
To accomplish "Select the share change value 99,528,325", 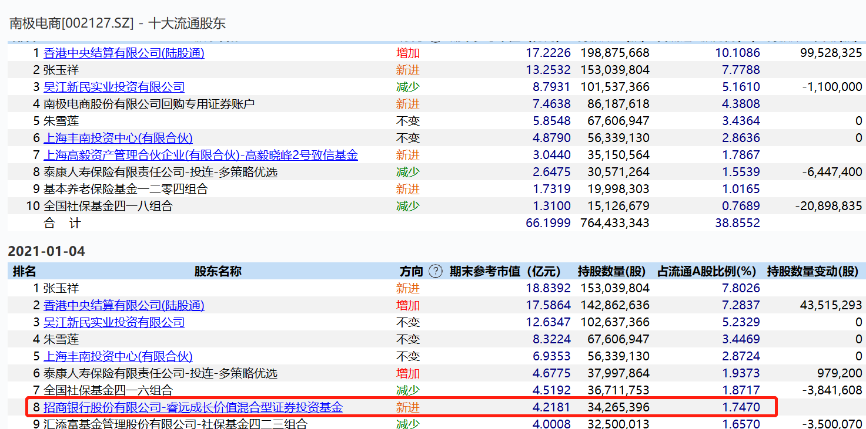I will click(831, 53).
